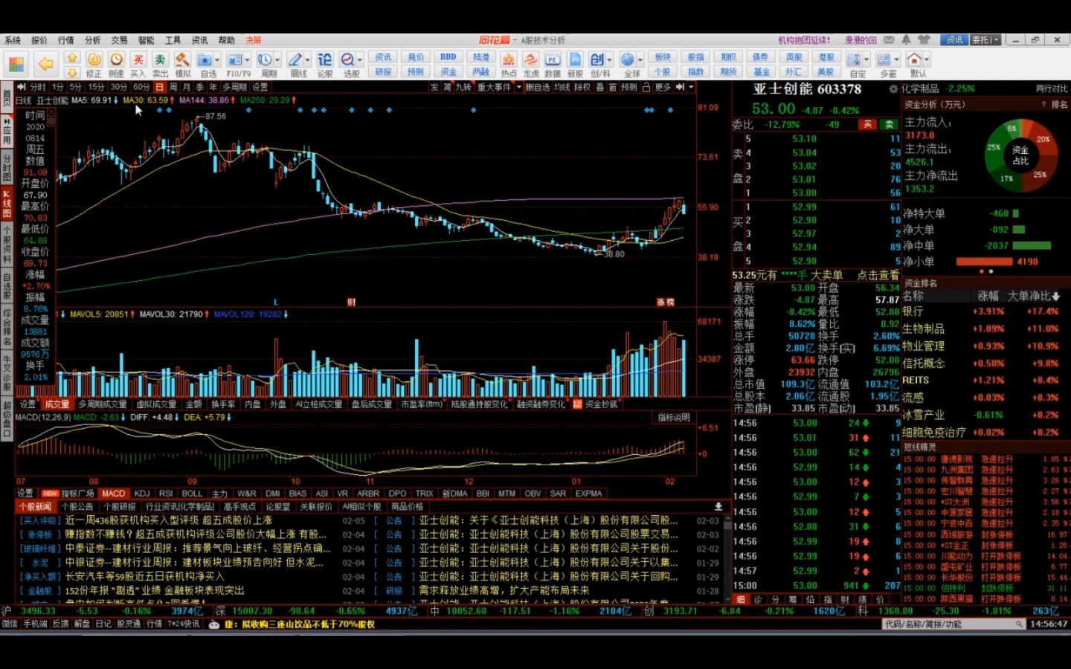Expand the 多窗 dropdown arrow
Viewport: 1071px width, 669px height.
[x=897, y=59]
